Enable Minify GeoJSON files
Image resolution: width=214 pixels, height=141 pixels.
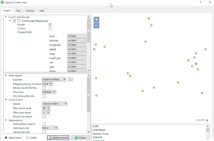pyautogui.click(x=44, y=88)
